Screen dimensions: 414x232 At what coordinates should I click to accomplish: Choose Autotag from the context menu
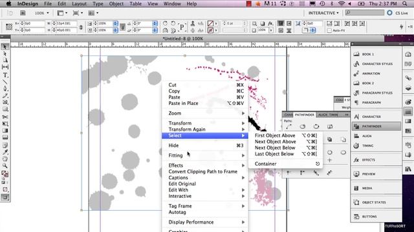[205, 212]
